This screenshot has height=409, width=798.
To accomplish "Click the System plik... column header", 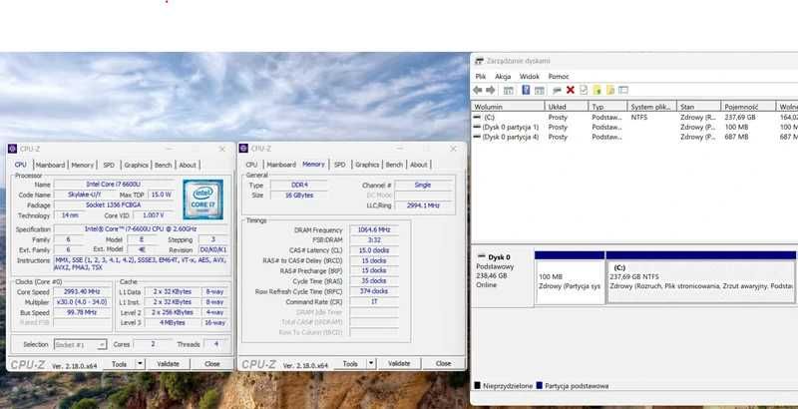I will (652, 107).
